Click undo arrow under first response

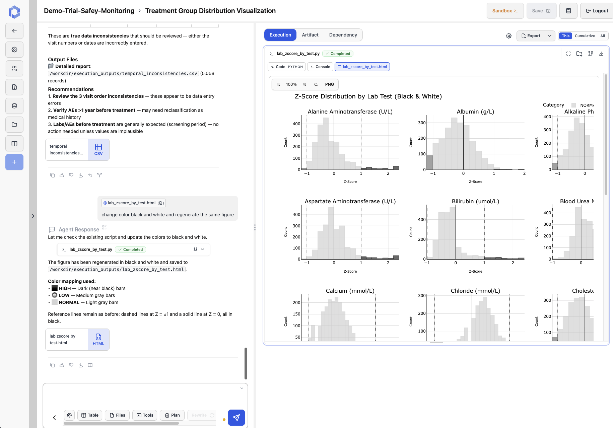(90, 175)
